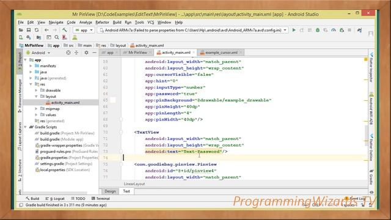The width and height of the screenshot is (391, 220).
Task: Collapse the app module tree node
Action: (x=26, y=60)
